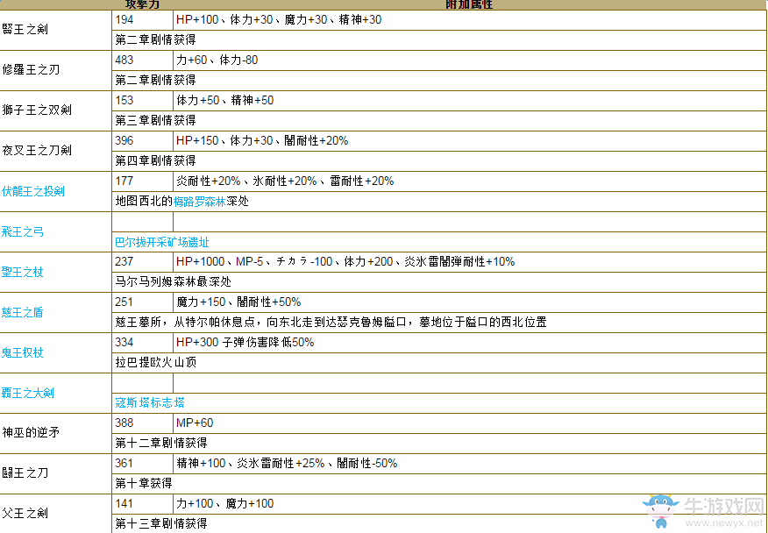Click attack value 396
768x533 pixels.
click(124, 140)
